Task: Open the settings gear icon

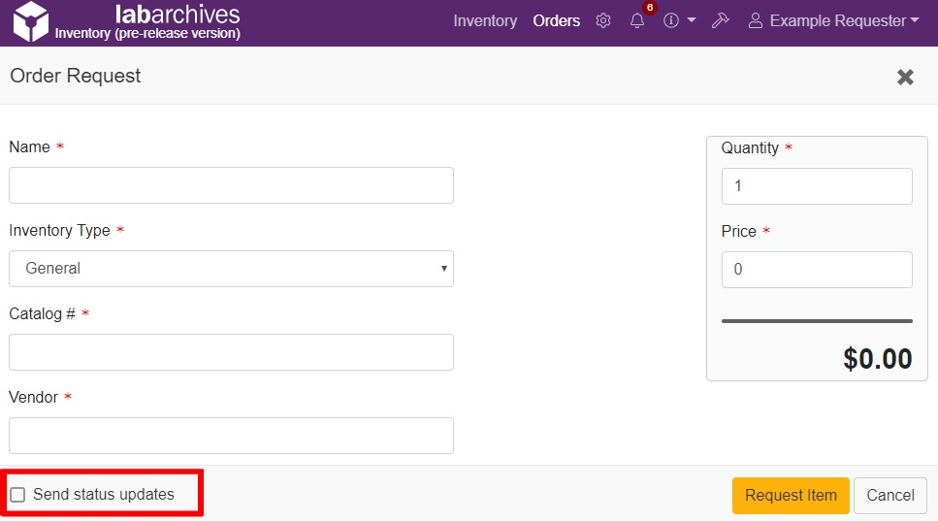Action: pyautogui.click(x=603, y=20)
